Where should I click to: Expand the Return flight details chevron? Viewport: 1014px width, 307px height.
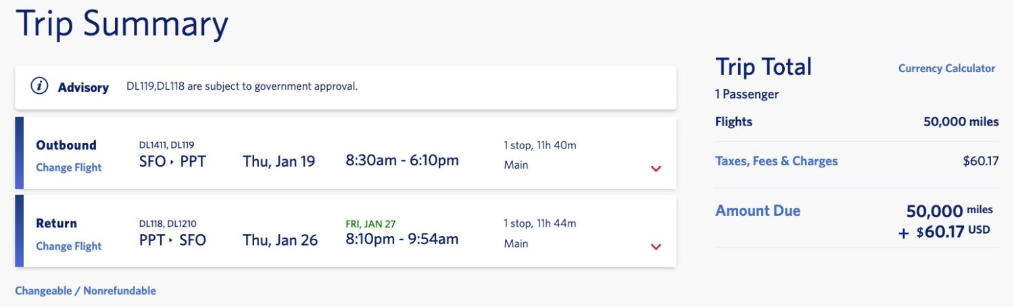656,247
